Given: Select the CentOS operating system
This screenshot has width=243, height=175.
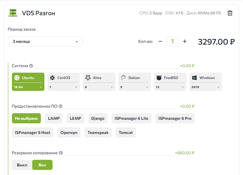Looking at the screenshot, I should pyautogui.click(x=63, y=78).
